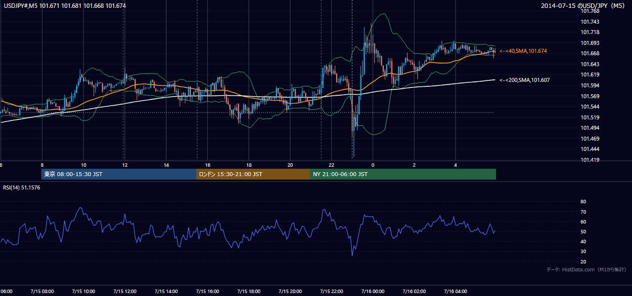Click RSI scale level 30
Viewport: 632px width, 296px height.
[584, 252]
